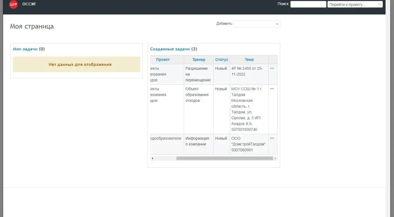This screenshot has height=217, width=394.
Task: Open the 'Перейти к проекту...' dropdown
Action: click(x=355, y=4)
